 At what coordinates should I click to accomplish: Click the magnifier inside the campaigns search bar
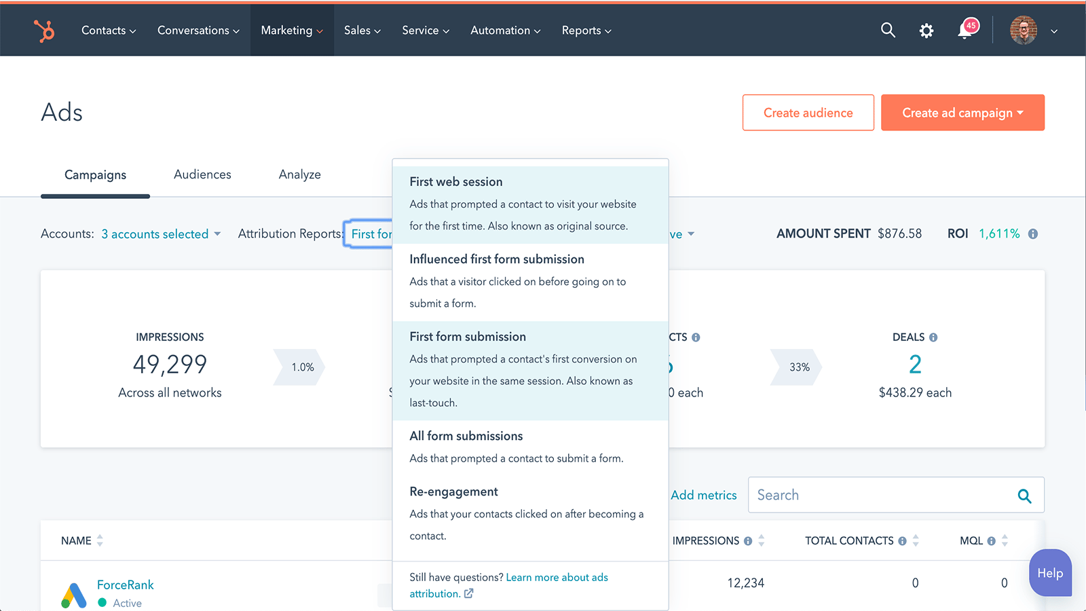point(1024,496)
